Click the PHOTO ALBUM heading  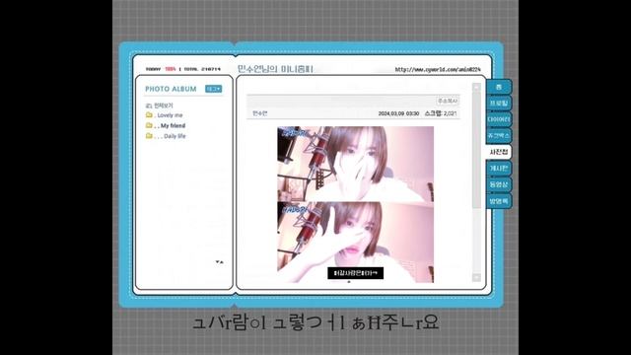point(171,89)
